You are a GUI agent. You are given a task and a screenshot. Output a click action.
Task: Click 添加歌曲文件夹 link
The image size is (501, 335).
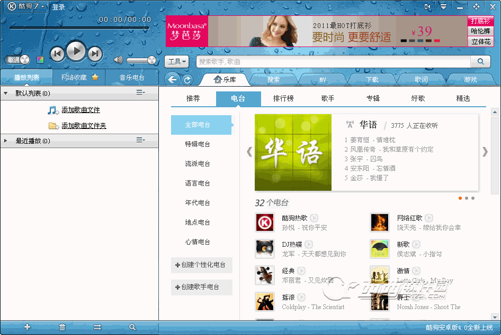point(84,126)
